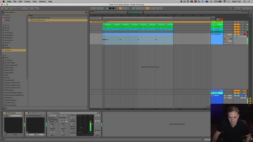Open the Audio Effects category
The image size is (253, 142).
click(x=9, y=35)
